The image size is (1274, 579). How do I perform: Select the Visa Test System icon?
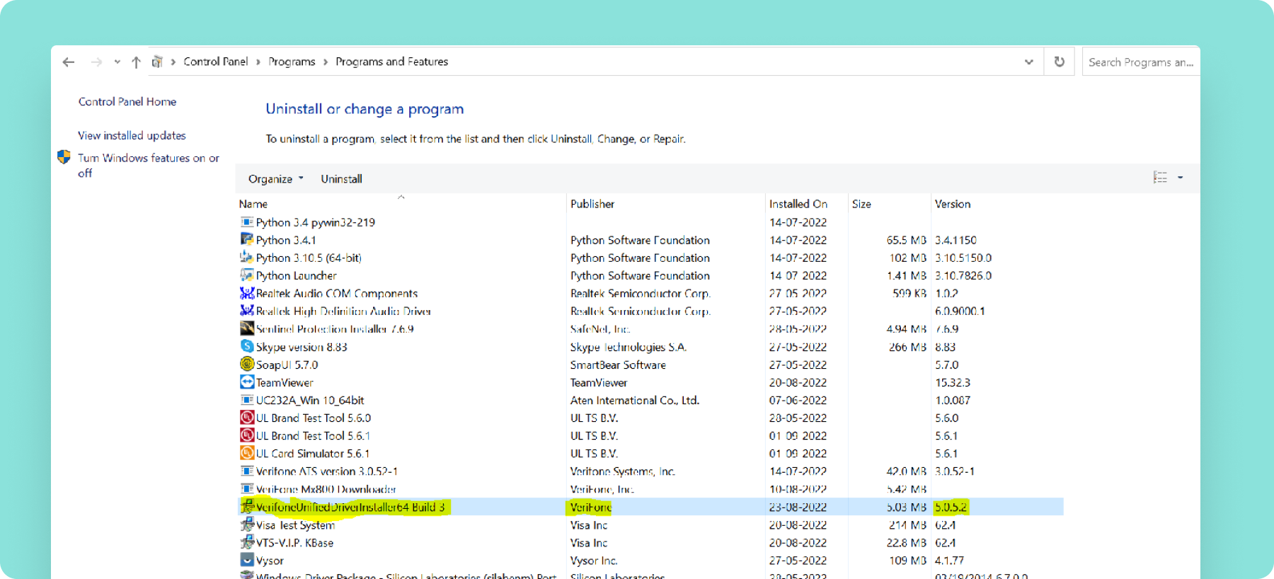[x=247, y=524]
